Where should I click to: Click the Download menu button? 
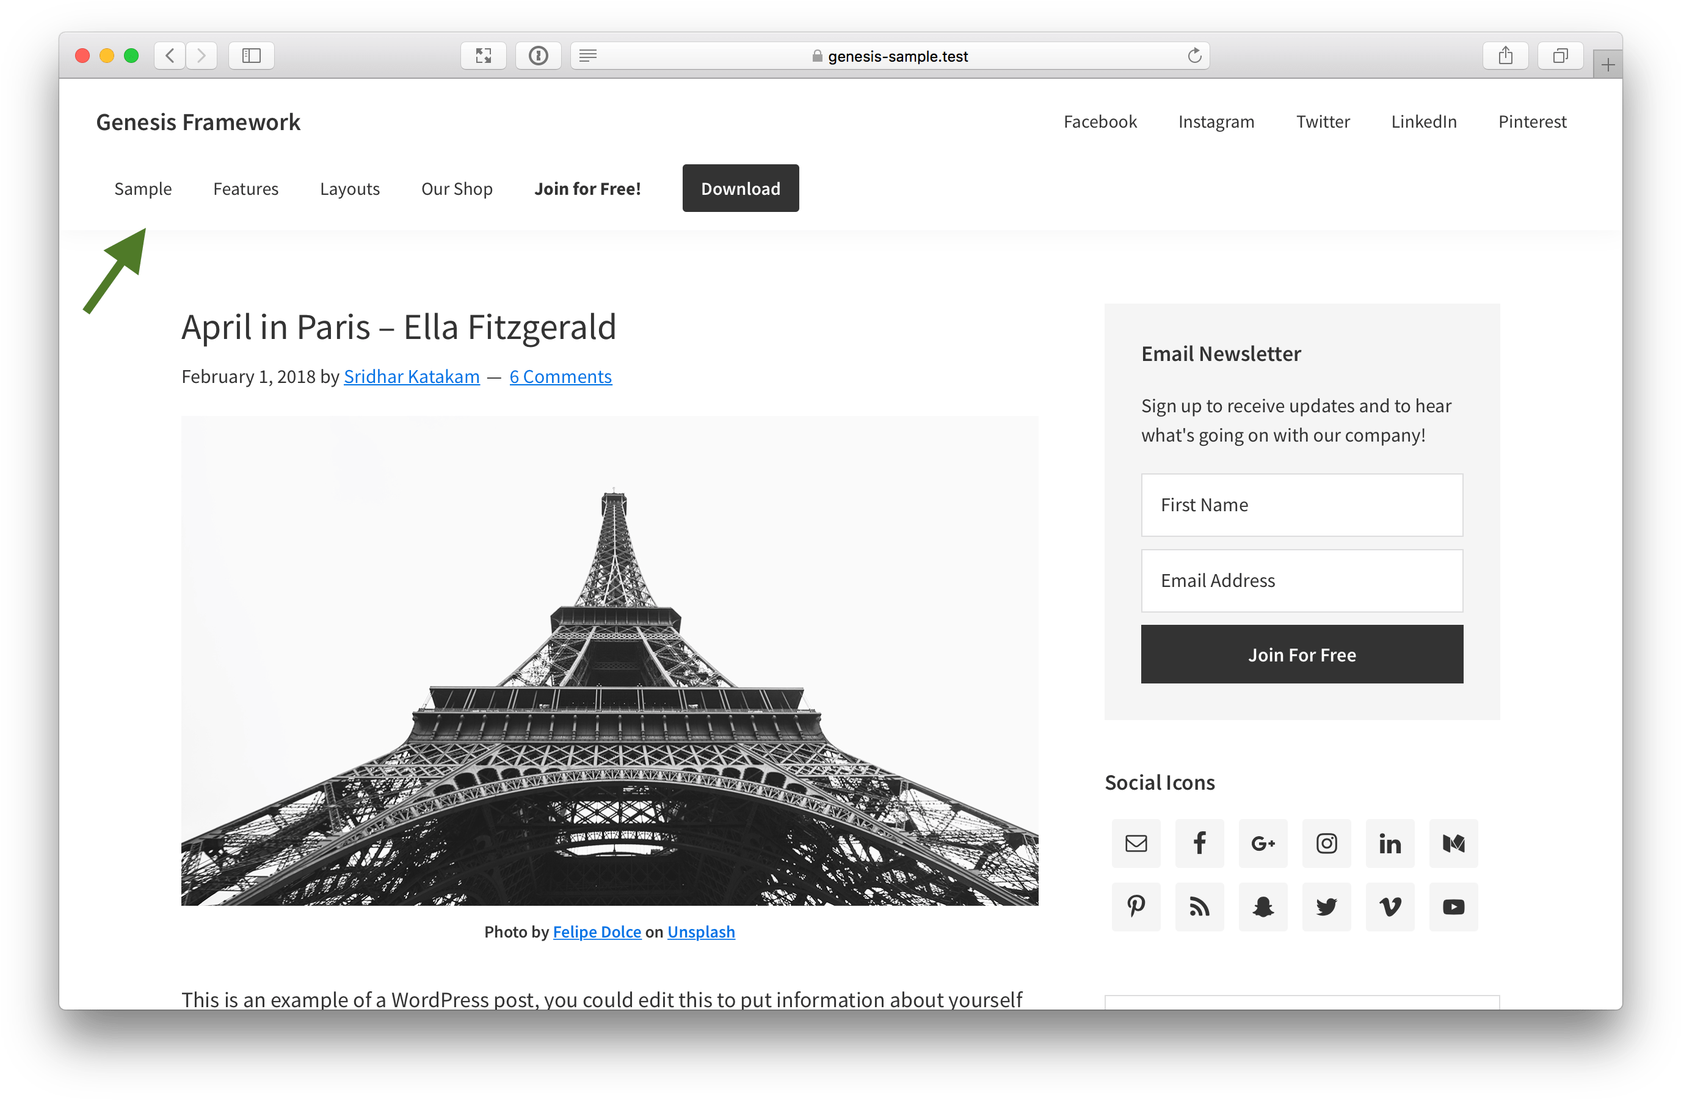tap(740, 189)
